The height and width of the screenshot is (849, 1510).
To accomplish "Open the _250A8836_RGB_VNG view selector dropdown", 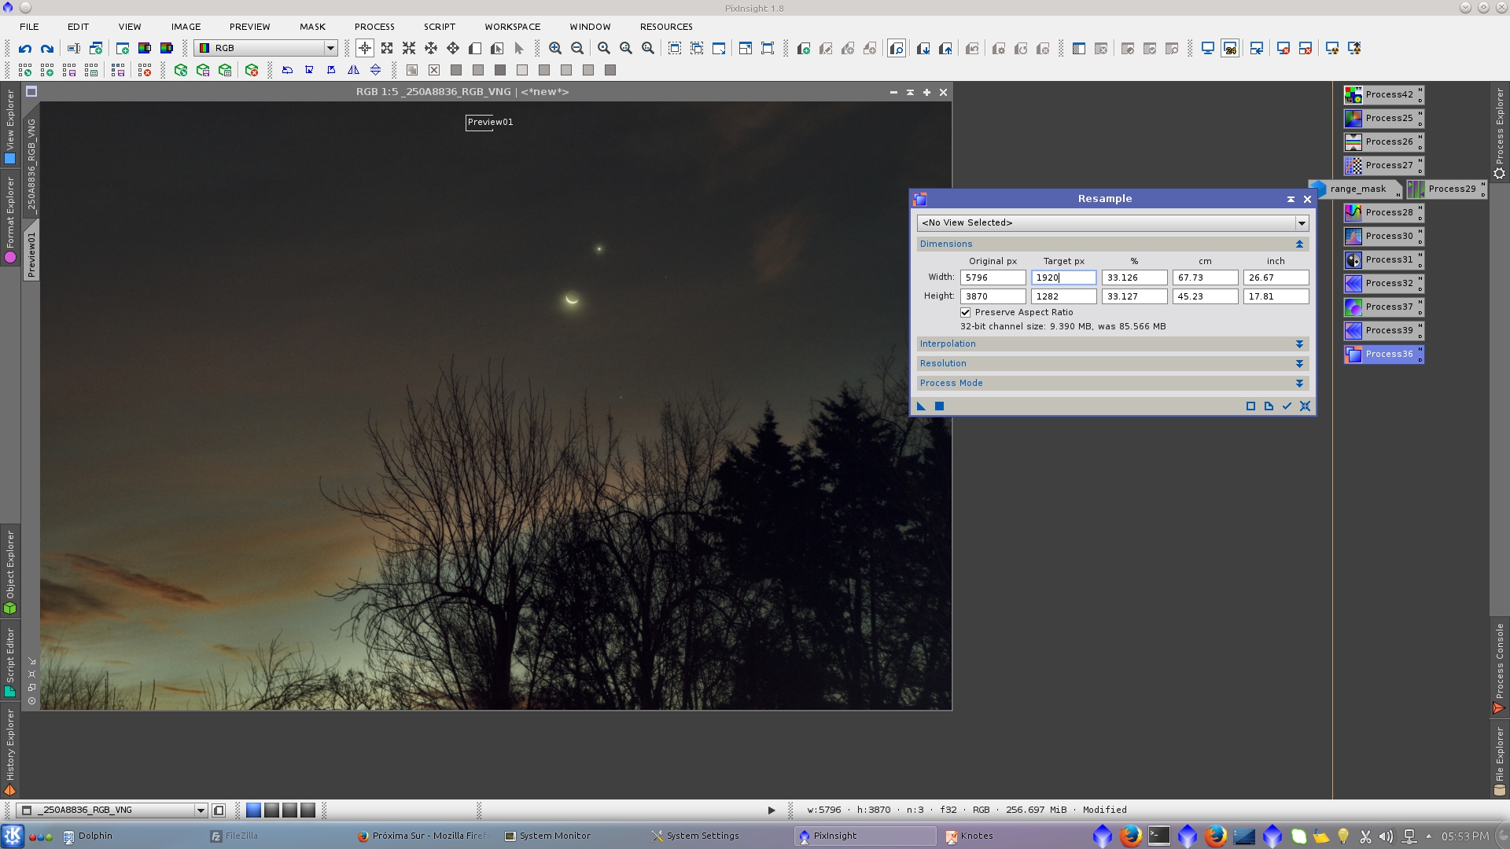I will [x=112, y=810].
